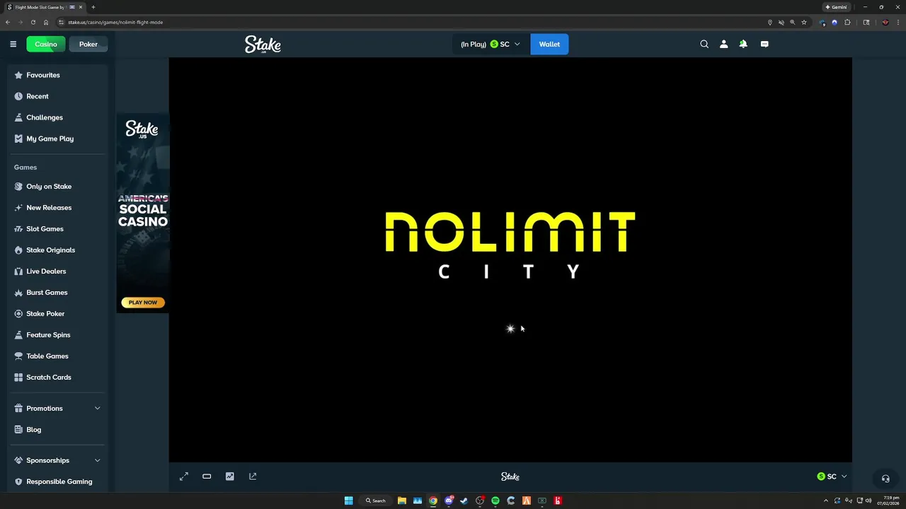Pop out the game window
This screenshot has height=509, width=906.
(253, 476)
